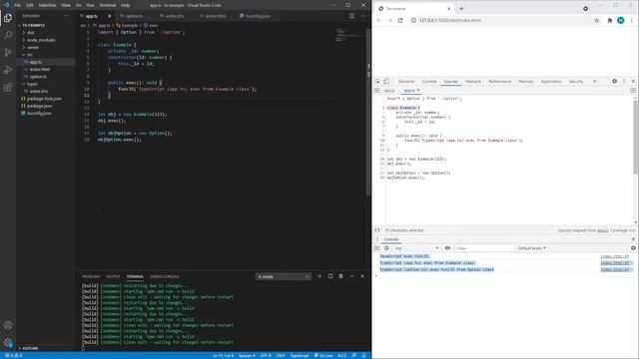This screenshot has width=639, height=359.
Task: Open the Chrome profile avatar
Action: click(x=620, y=20)
